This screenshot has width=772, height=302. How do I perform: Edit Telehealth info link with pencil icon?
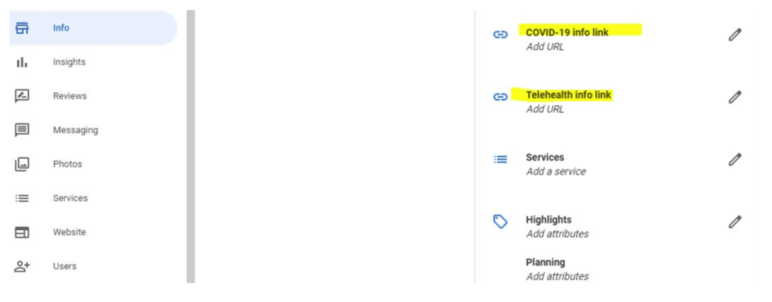click(734, 97)
